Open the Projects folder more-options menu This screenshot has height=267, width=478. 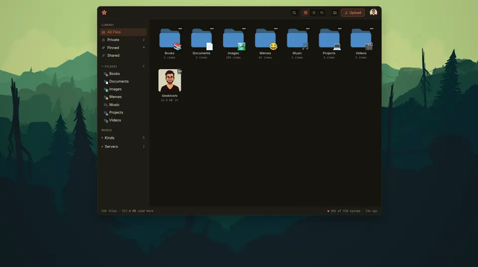(340, 29)
